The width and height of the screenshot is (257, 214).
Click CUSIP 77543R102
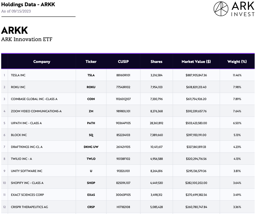(123, 87)
